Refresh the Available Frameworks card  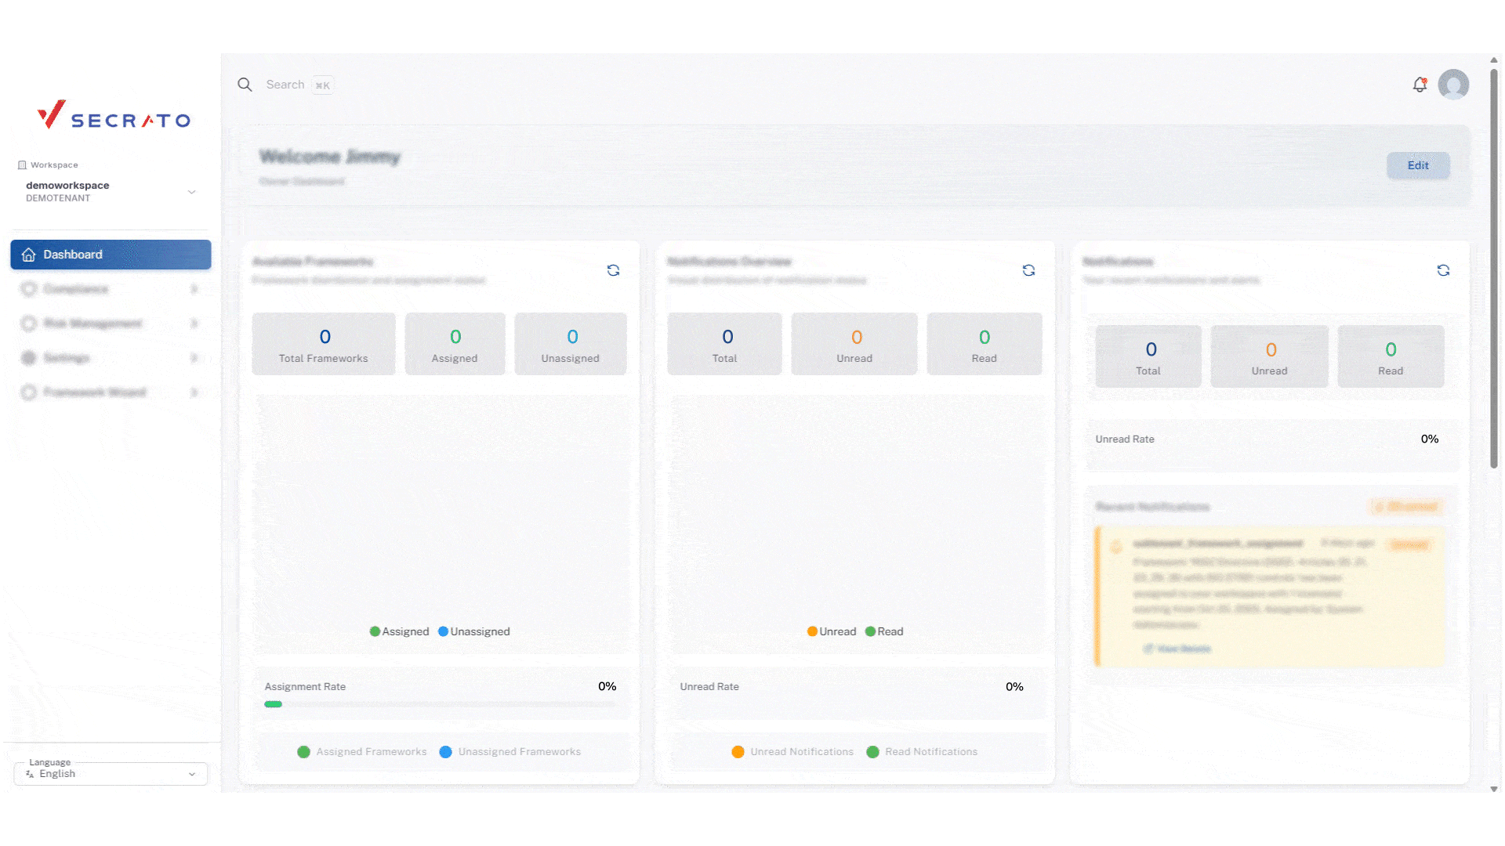(x=613, y=270)
